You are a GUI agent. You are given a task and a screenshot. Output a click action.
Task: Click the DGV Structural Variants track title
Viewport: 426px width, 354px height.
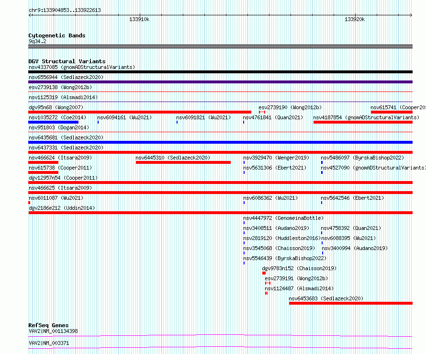[x=67, y=61]
